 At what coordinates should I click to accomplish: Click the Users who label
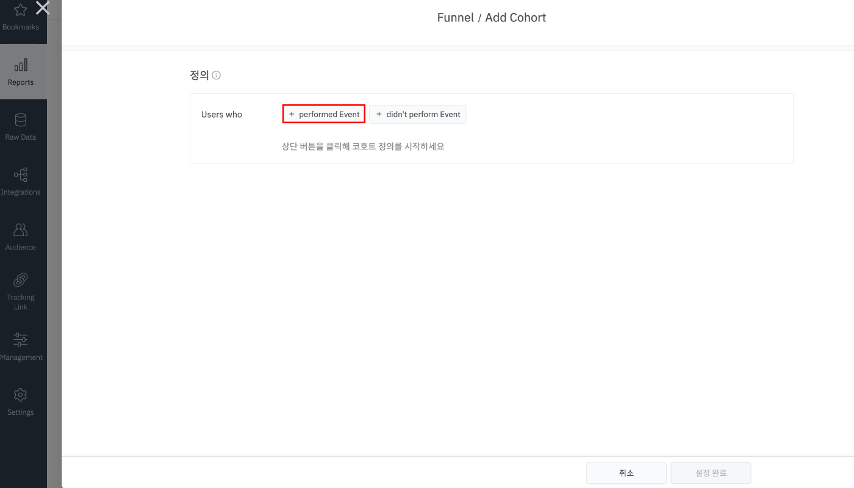221,115
